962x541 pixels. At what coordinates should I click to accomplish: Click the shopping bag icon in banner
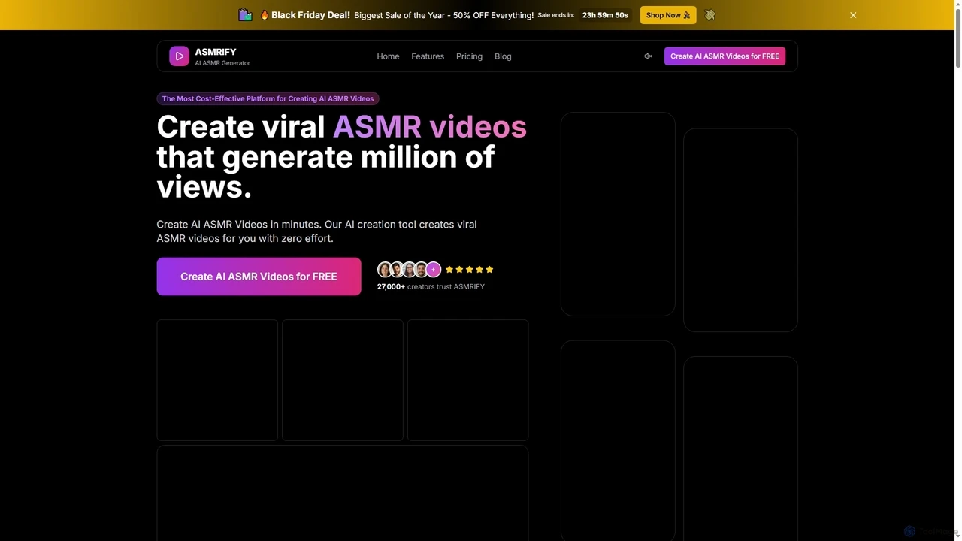245,14
